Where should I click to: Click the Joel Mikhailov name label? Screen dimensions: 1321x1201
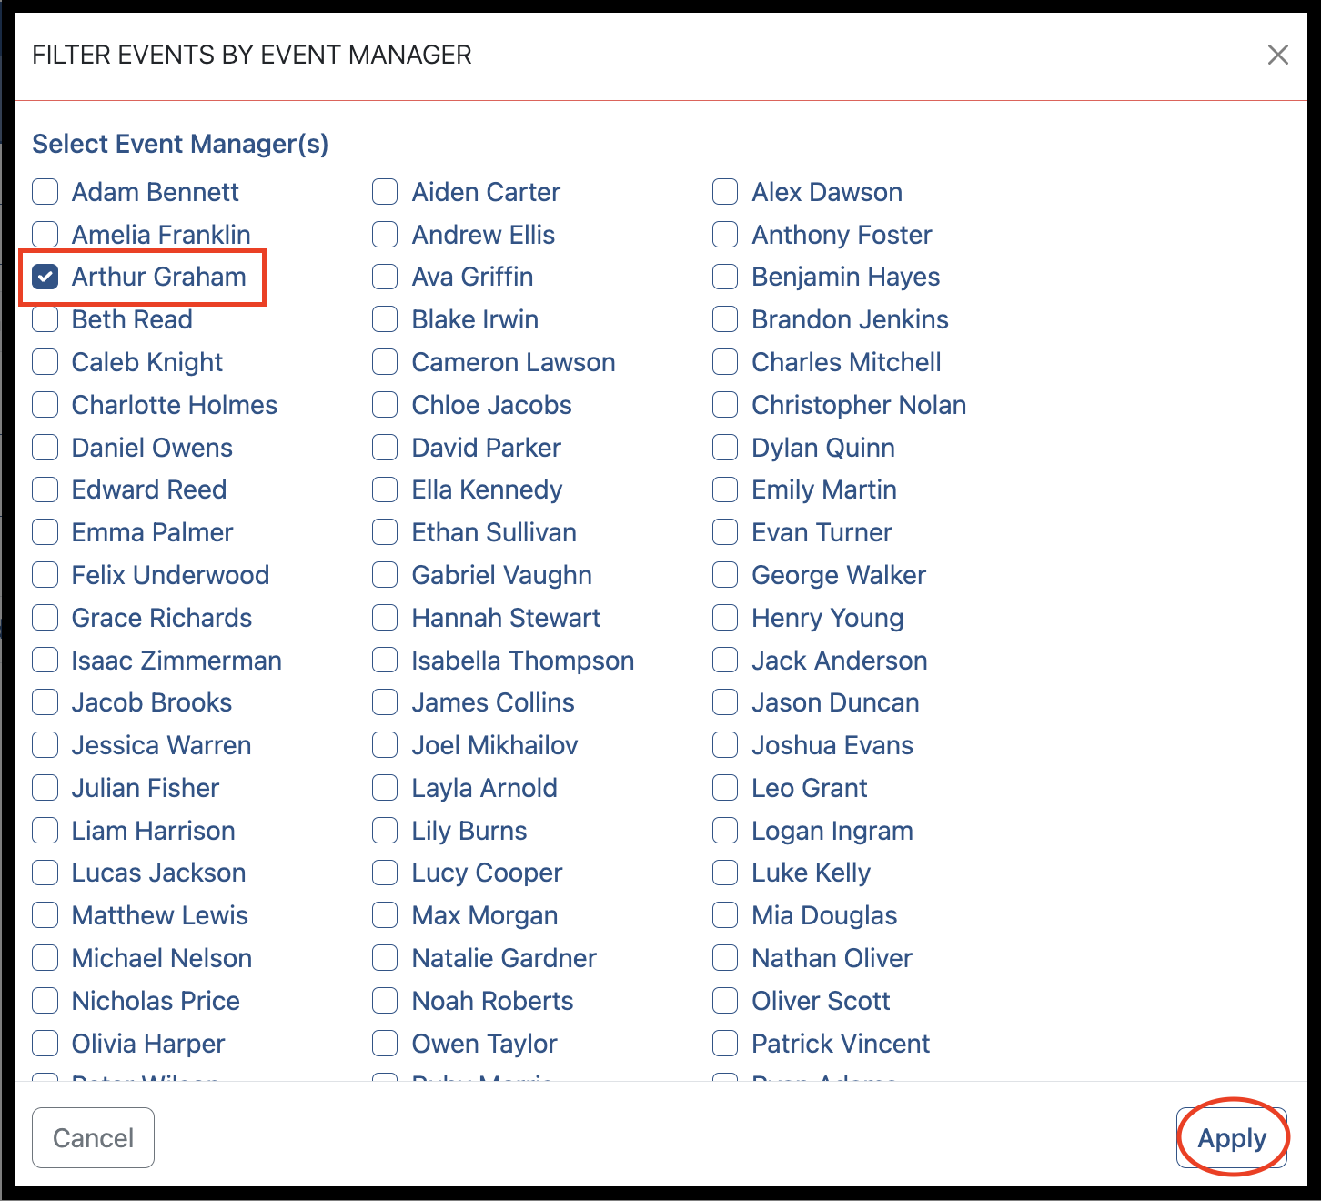click(x=495, y=745)
